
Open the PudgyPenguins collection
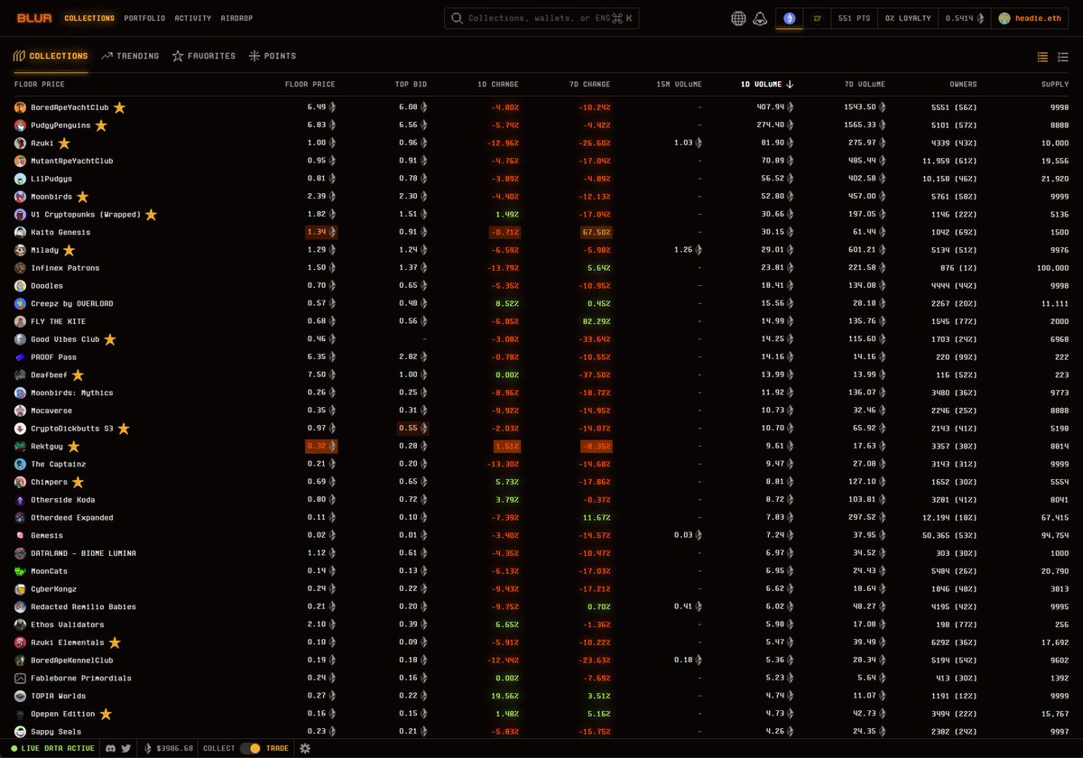[x=60, y=125]
